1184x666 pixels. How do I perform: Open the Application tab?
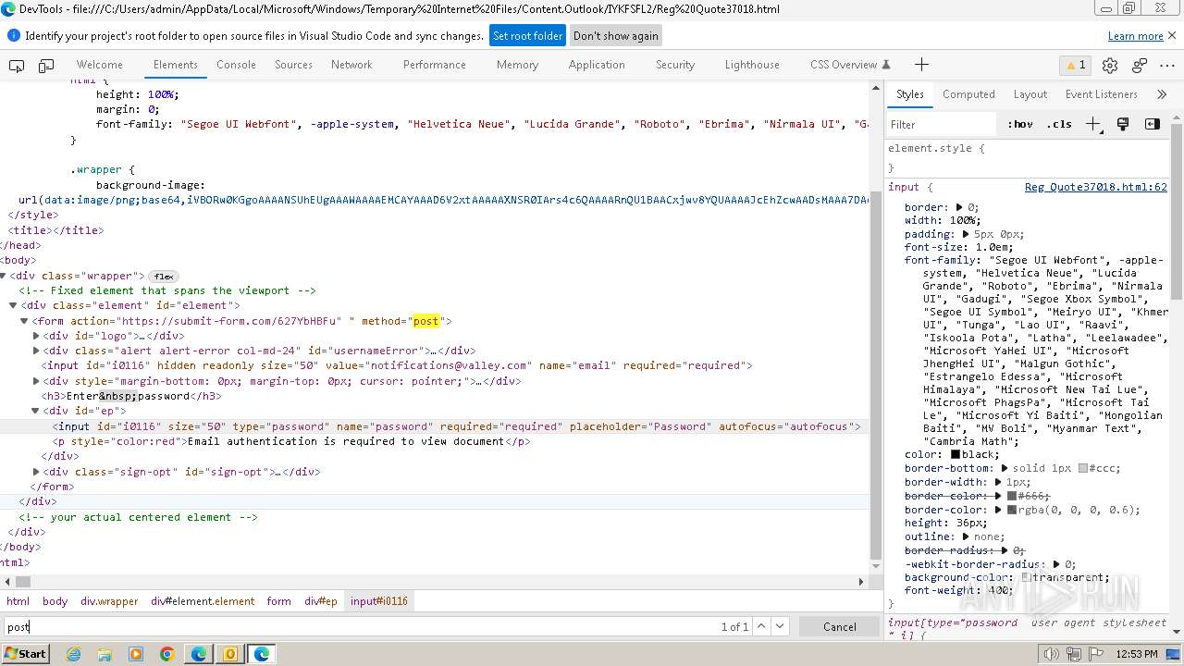pos(597,65)
